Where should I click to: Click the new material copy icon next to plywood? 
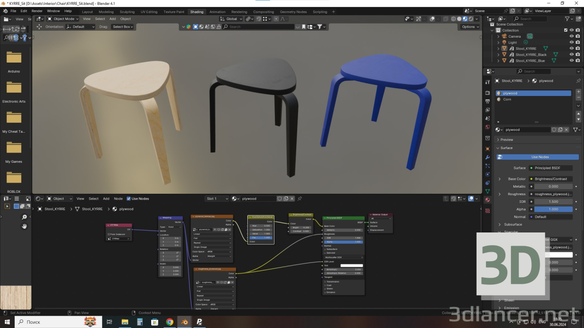(560, 129)
